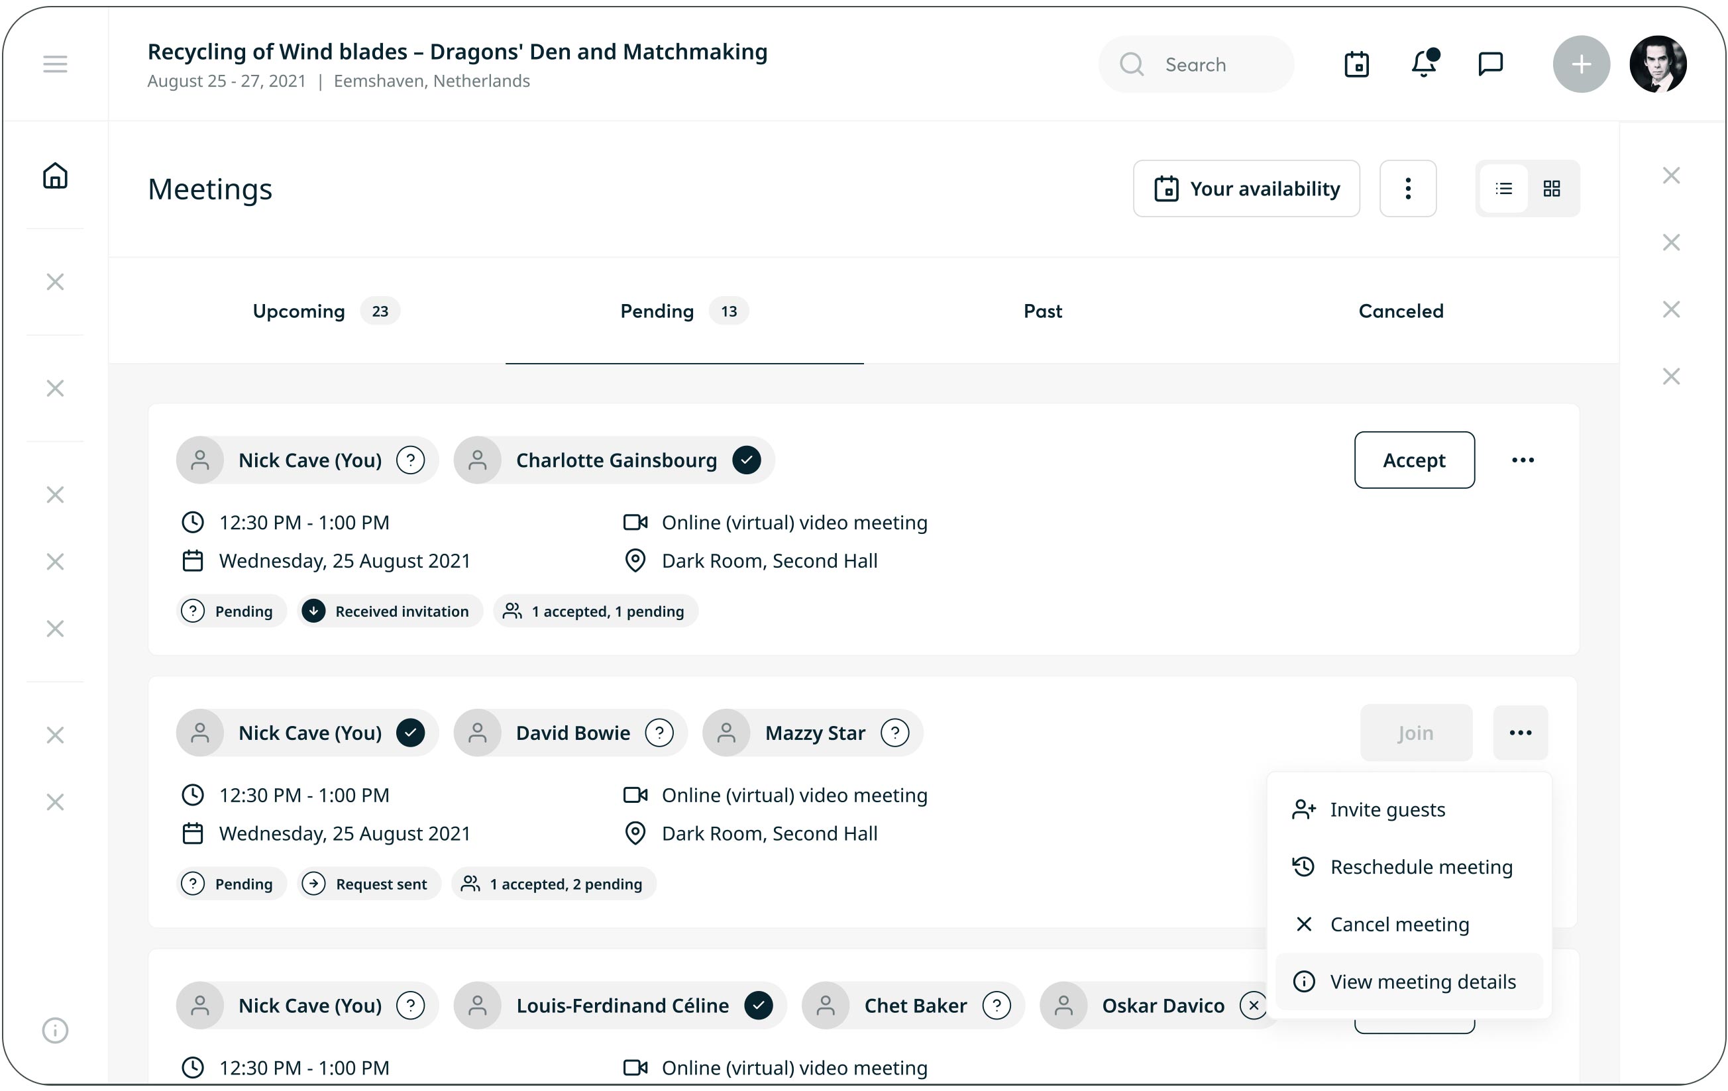Screen dimensions: 1728x1091
Task: Open vertical three-dot menu beside availability
Action: [x=1407, y=189]
